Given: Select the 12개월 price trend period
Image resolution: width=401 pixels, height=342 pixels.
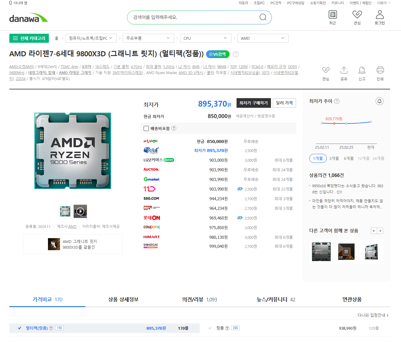Looking at the screenshot, I should click(364, 158).
